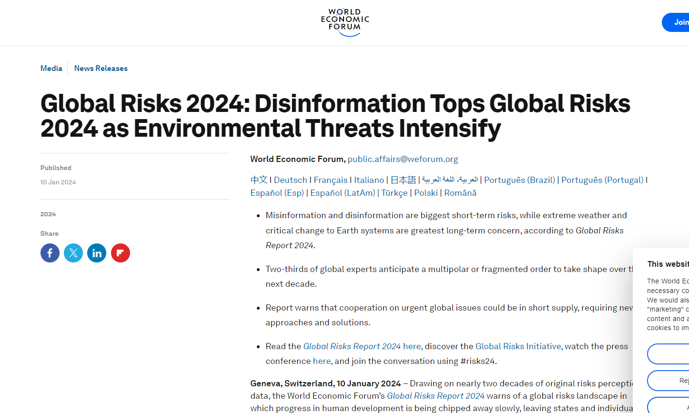689x413 pixels.
Task: Share the article on Facebook
Action: pyautogui.click(x=50, y=253)
